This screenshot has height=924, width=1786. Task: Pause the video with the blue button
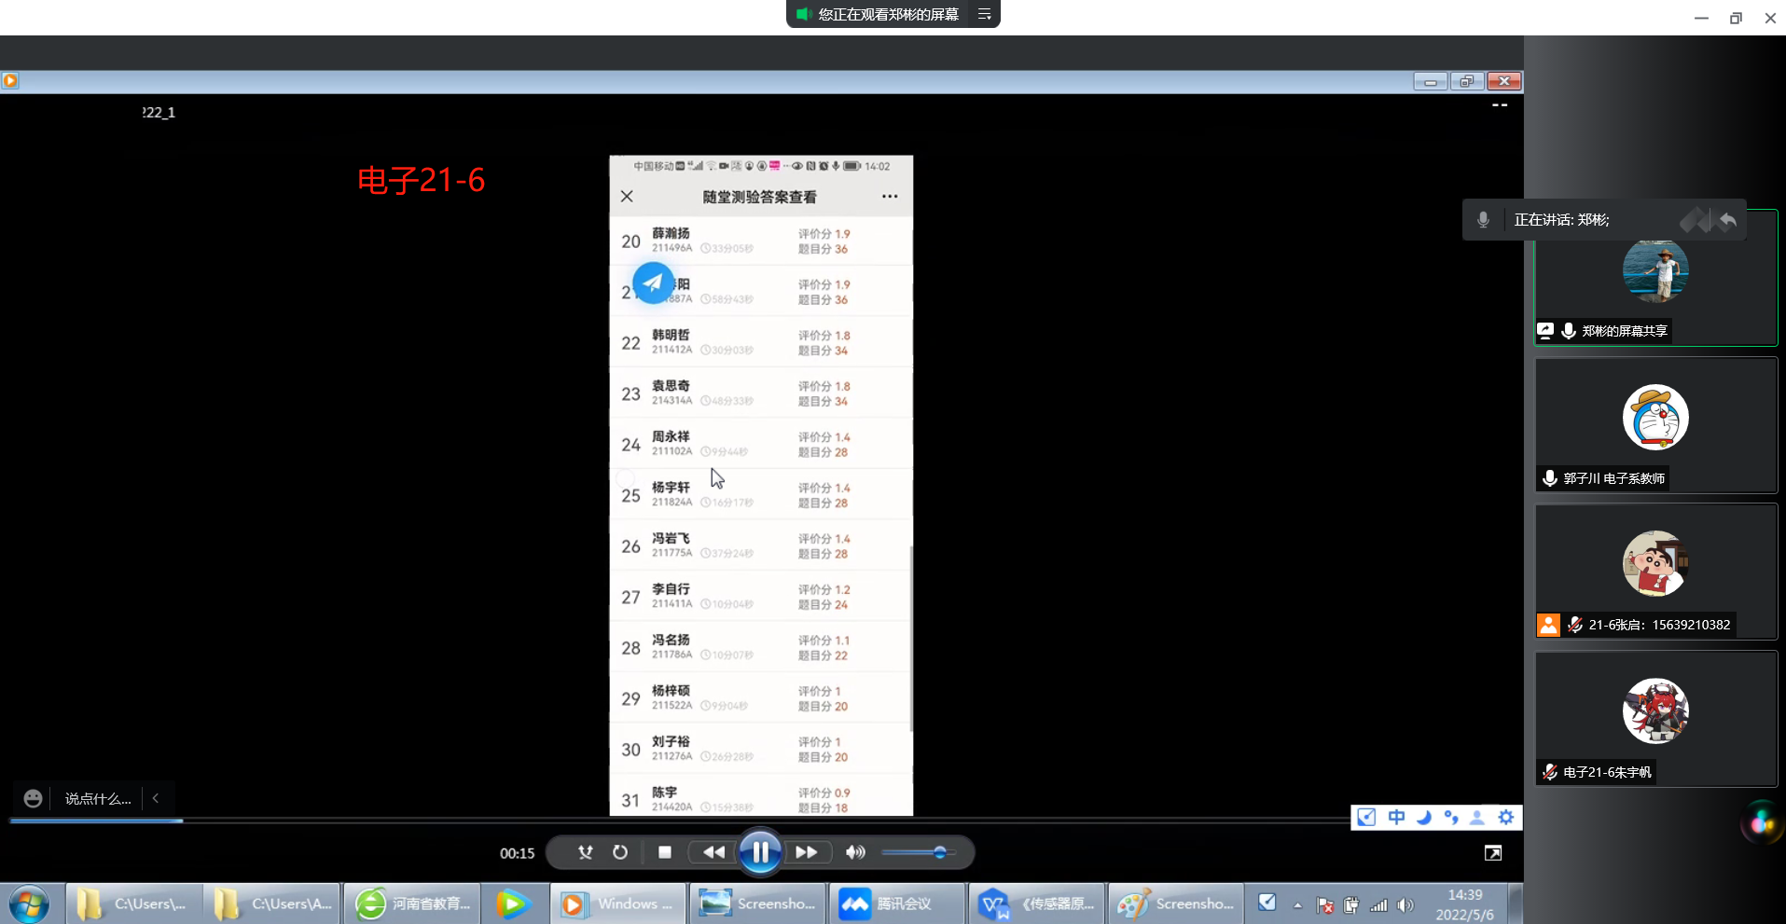click(760, 852)
